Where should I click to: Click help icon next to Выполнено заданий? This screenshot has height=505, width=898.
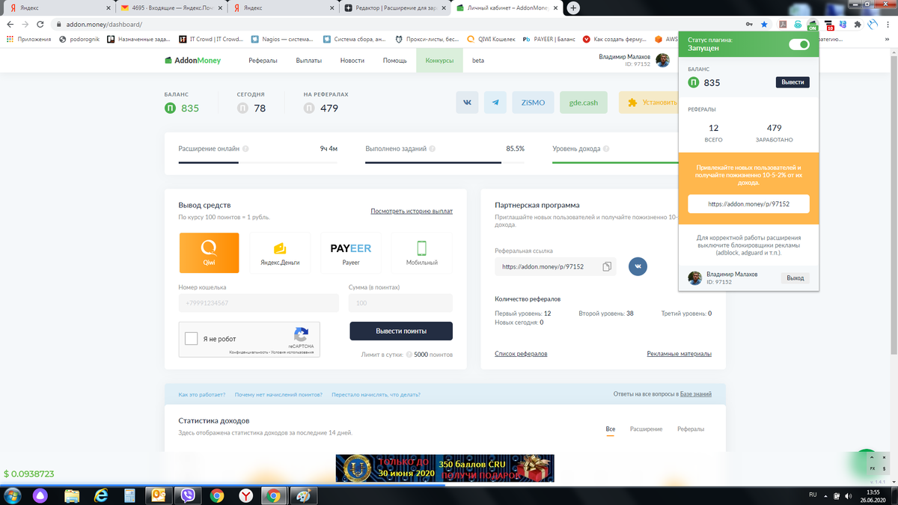[433, 149]
